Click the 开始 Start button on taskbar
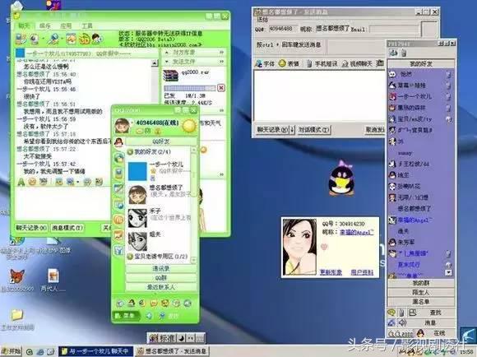477x357 pixels. click(x=11, y=351)
